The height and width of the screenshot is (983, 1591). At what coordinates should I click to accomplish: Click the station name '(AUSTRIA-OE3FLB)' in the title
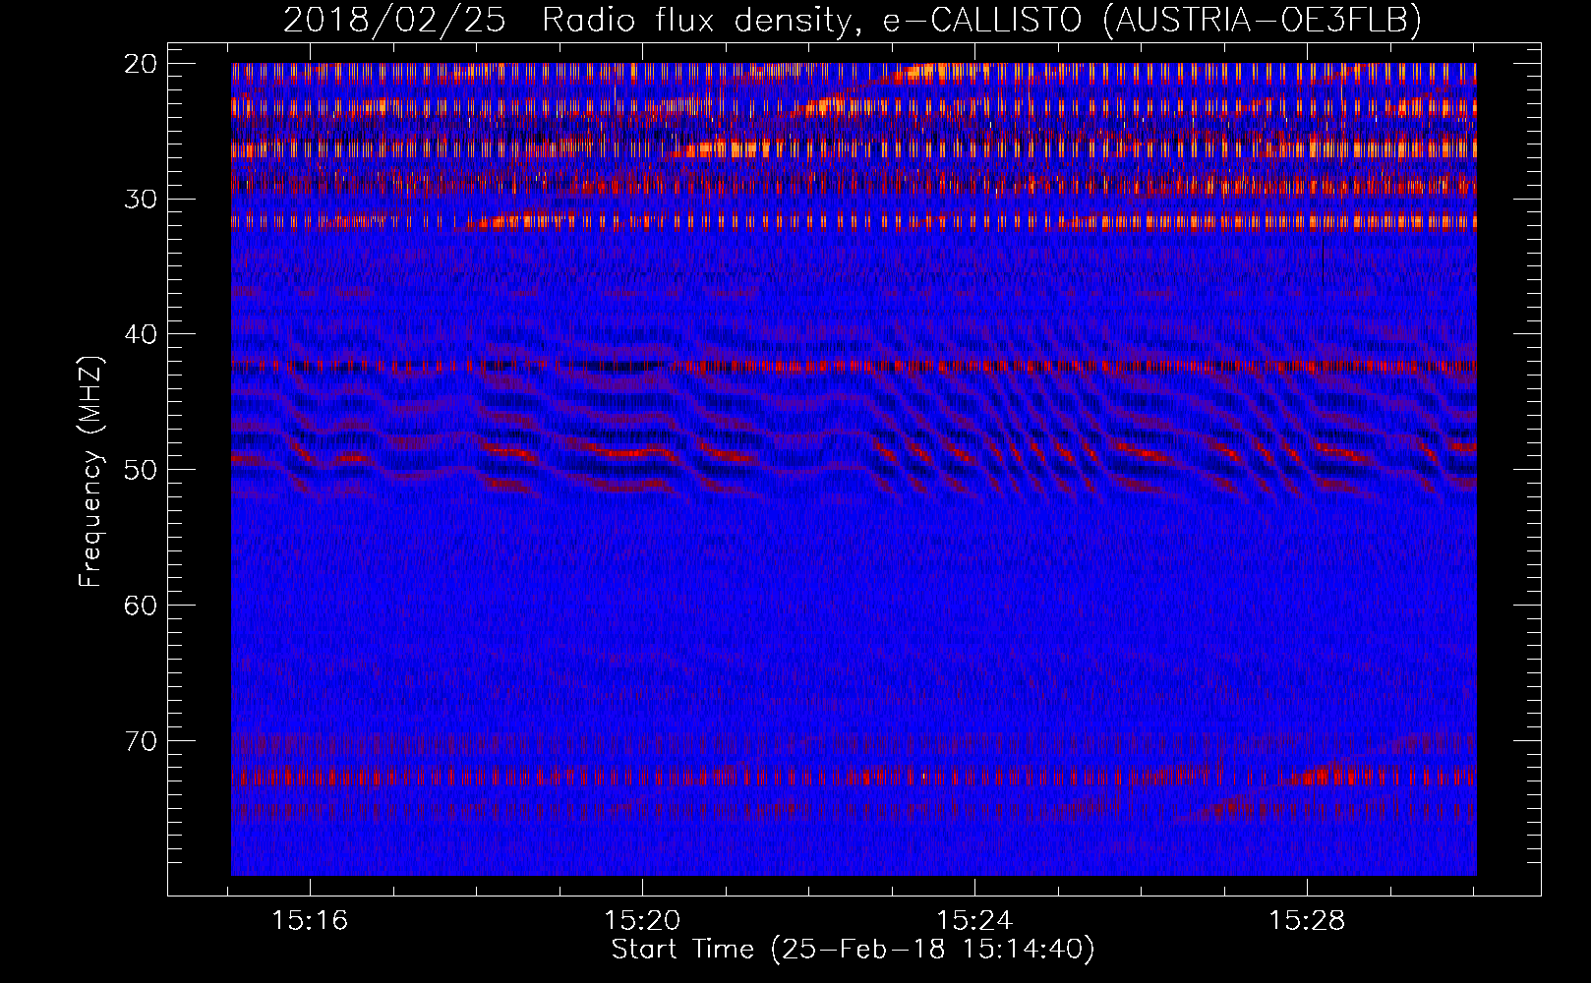[1263, 20]
